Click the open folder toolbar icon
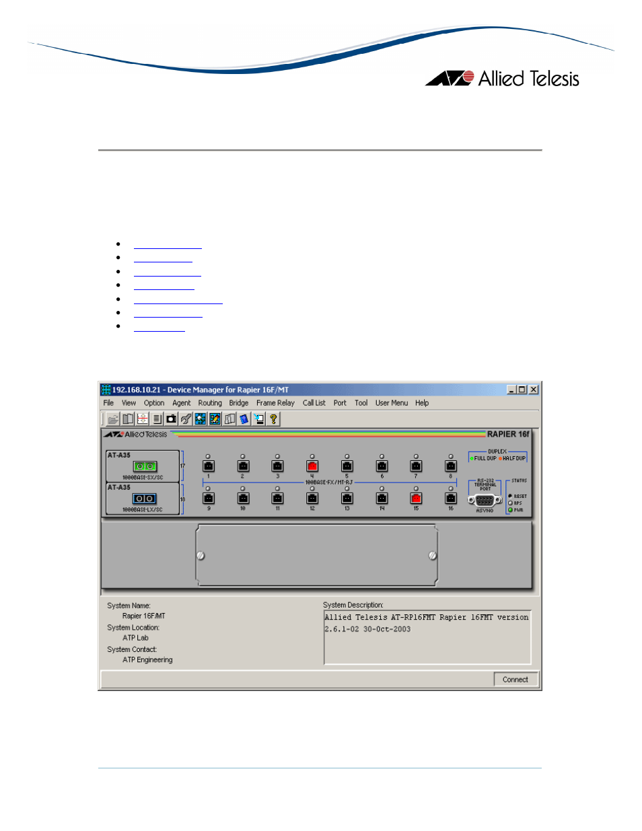This screenshot has width=642, height=831. click(x=113, y=419)
